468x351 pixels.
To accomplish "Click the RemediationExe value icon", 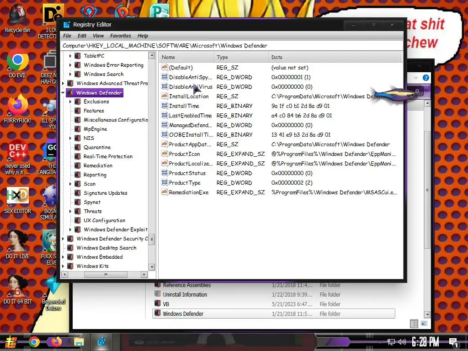I will 165,192.
